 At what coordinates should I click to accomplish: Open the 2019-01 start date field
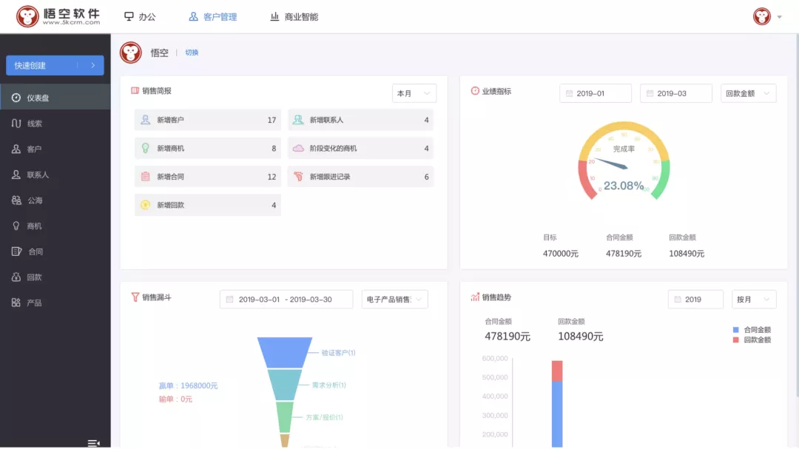tap(596, 93)
